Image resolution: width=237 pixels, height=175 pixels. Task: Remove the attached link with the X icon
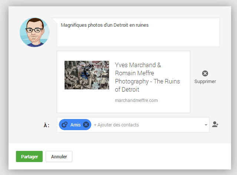click(x=205, y=73)
